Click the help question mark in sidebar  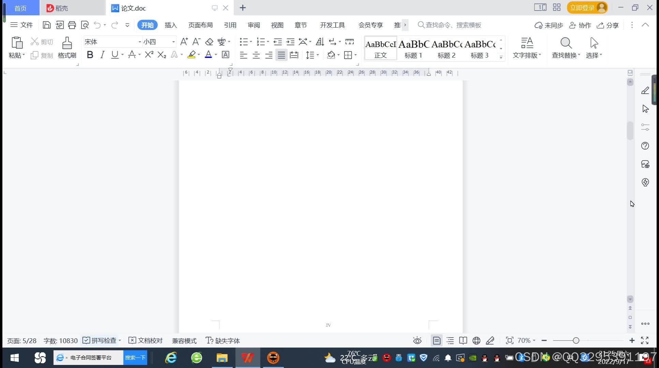point(645,146)
